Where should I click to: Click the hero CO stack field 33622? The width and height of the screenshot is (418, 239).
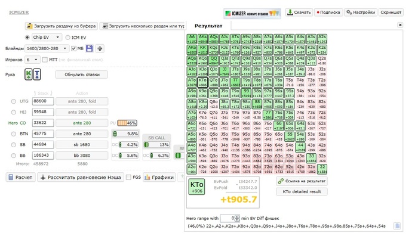pos(43,123)
